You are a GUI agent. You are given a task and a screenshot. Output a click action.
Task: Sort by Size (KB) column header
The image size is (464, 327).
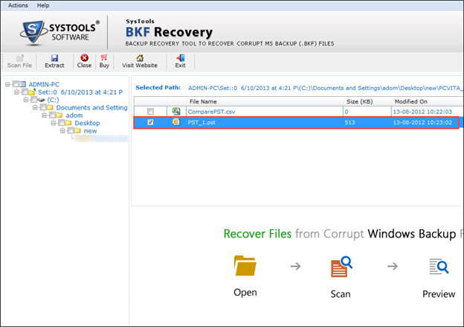(367, 101)
